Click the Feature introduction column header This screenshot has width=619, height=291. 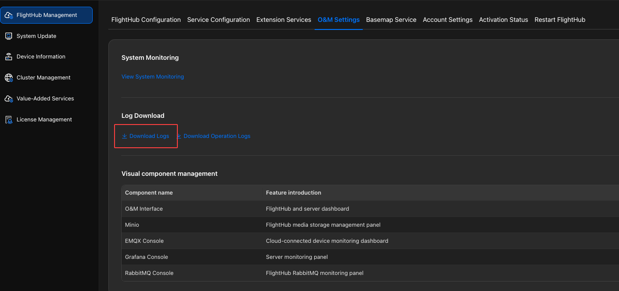point(294,193)
